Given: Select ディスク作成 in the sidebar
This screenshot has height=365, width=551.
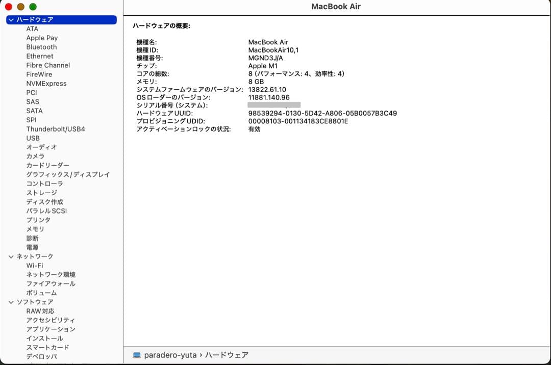Looking at the screenshot, I should [44, 202].
